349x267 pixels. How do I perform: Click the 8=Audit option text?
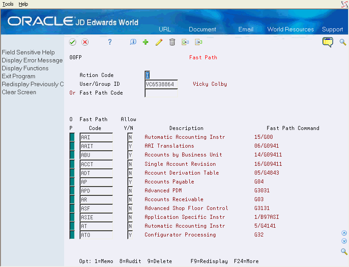pyautogui.click(x=130, y=261)
